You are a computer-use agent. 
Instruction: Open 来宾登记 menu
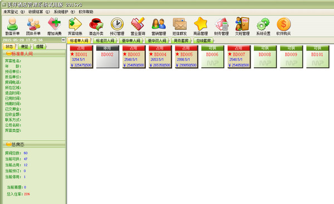pyautogui.click(x=14, y=12)
